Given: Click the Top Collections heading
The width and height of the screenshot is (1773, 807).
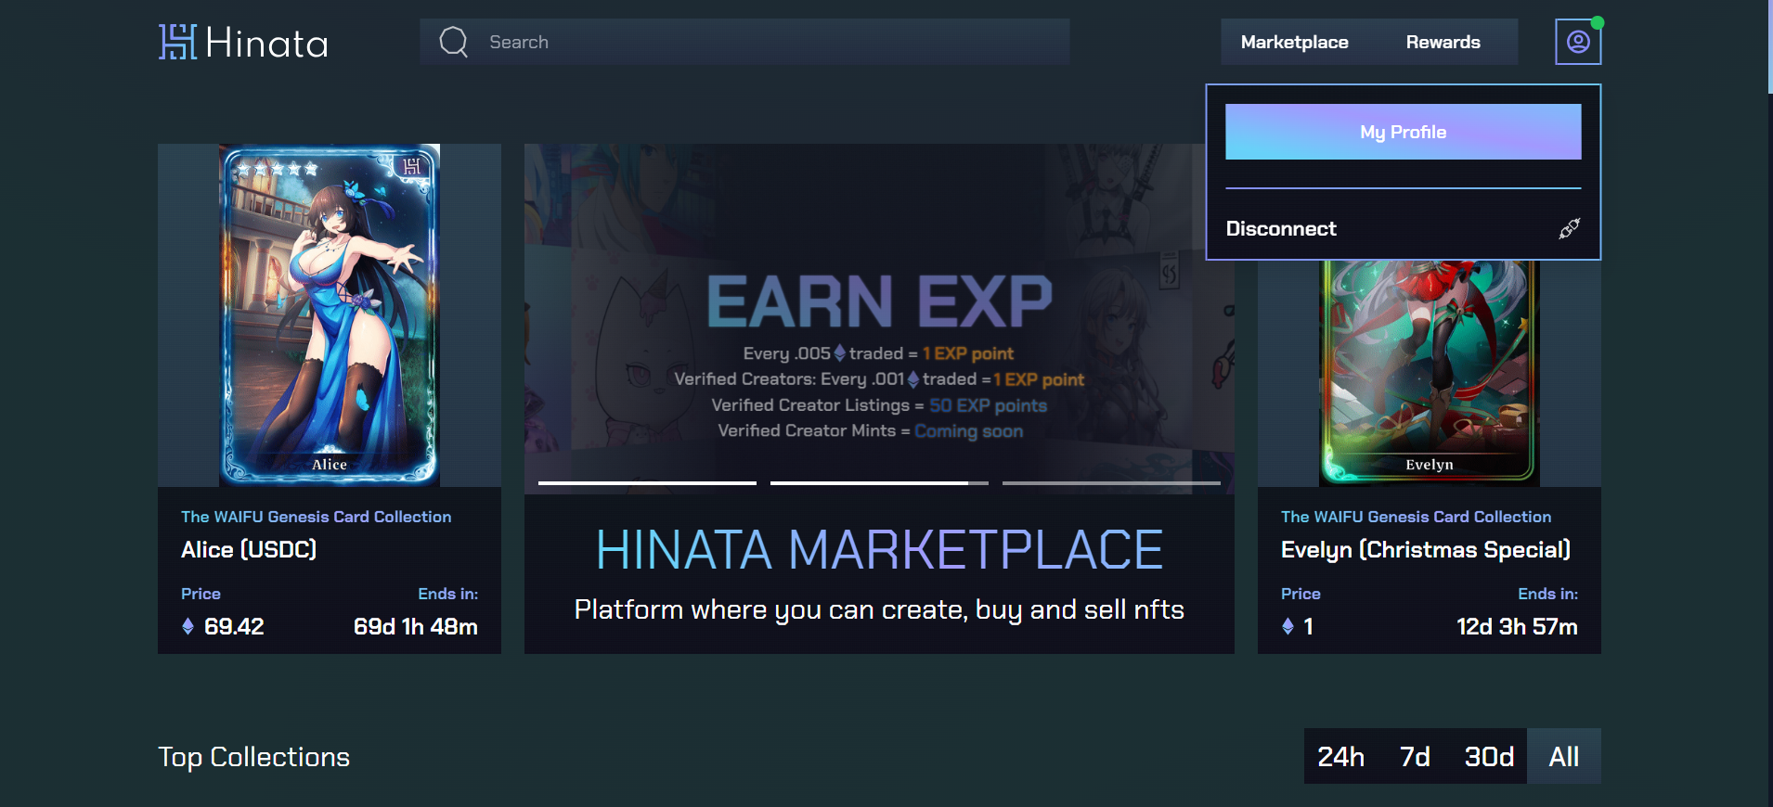Looking at the screenshot, I should point(253,757).
